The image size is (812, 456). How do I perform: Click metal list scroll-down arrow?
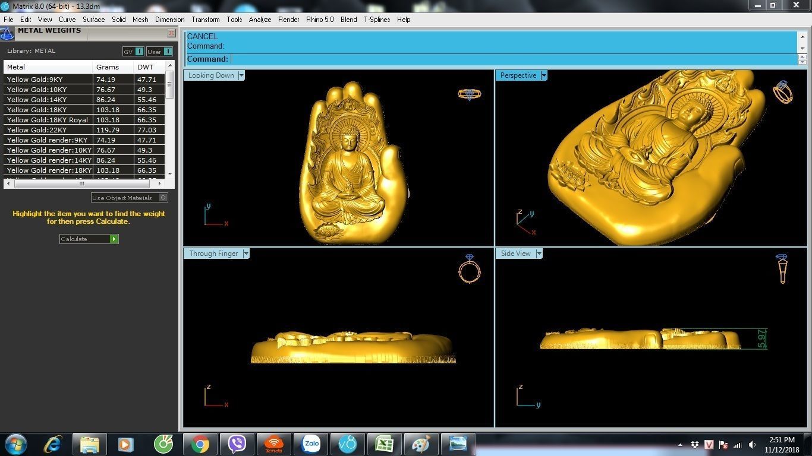170,173
